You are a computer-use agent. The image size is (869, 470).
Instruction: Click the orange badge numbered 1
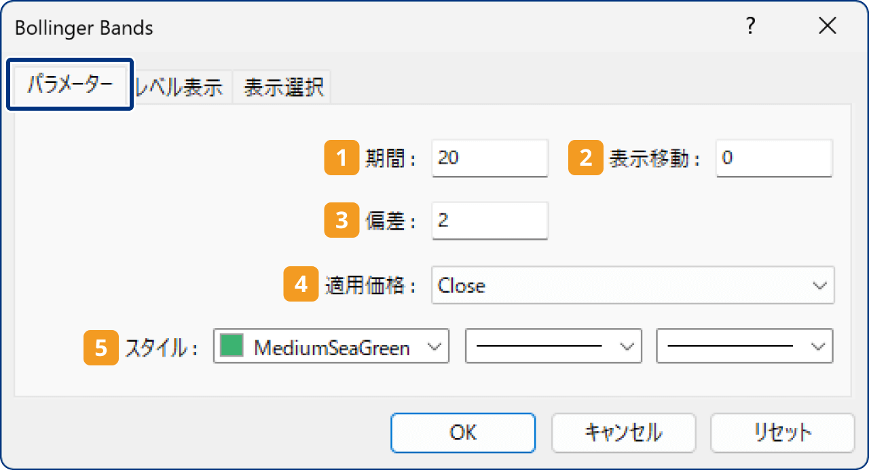tap(341, 158)
